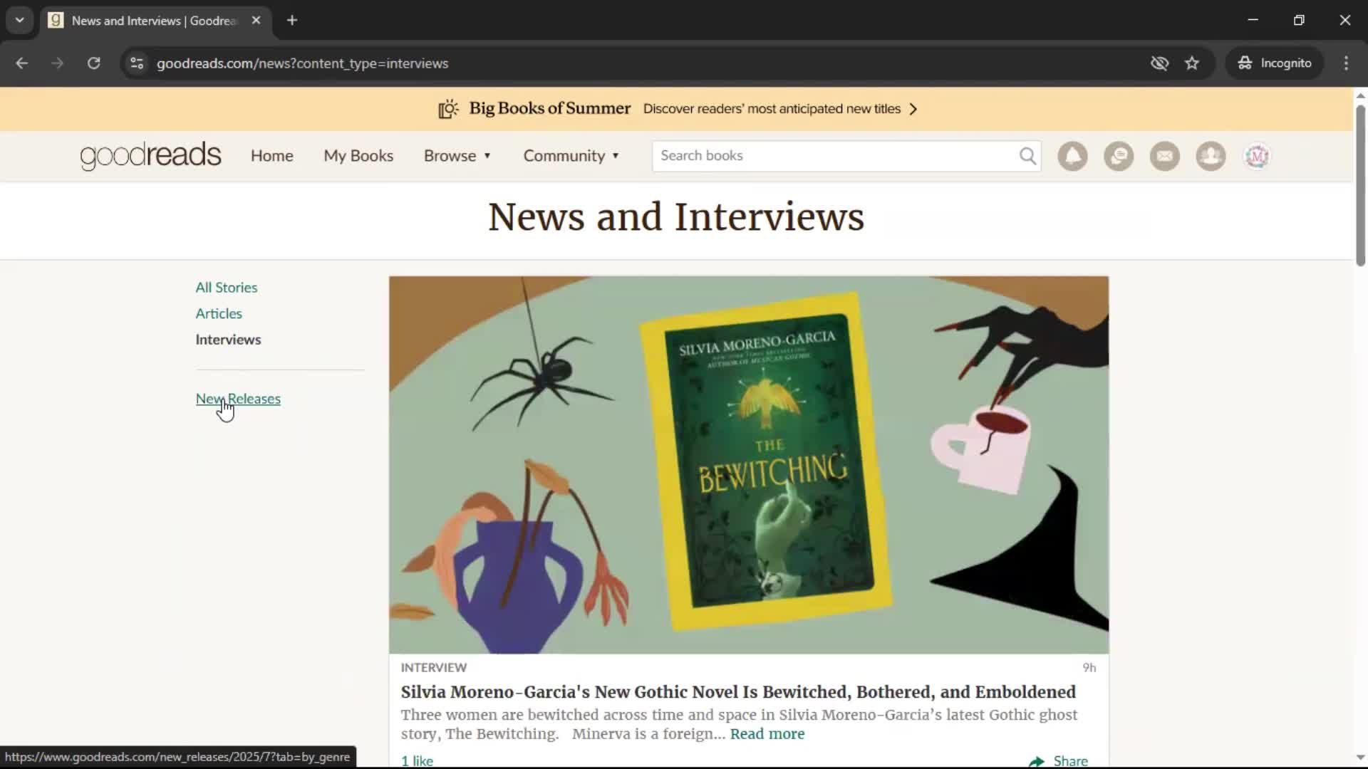Click the goodreads logo

tap(150, 156)
